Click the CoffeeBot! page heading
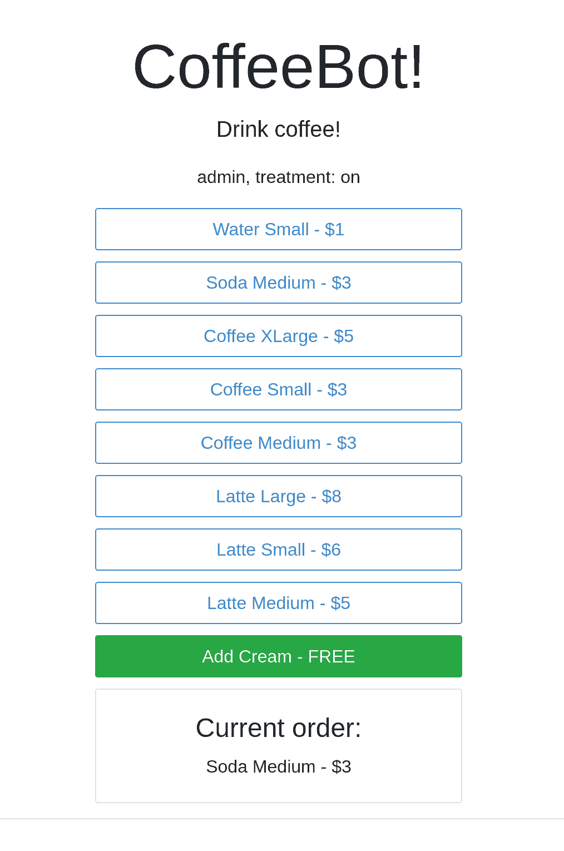Image resolution: width=564 pixels, height=851 pixels. point(279,67)
